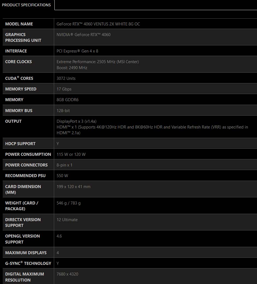This screenshot has height=284, width=257.
Task: Click the 3072 Units value
Action: coord(66,78)
